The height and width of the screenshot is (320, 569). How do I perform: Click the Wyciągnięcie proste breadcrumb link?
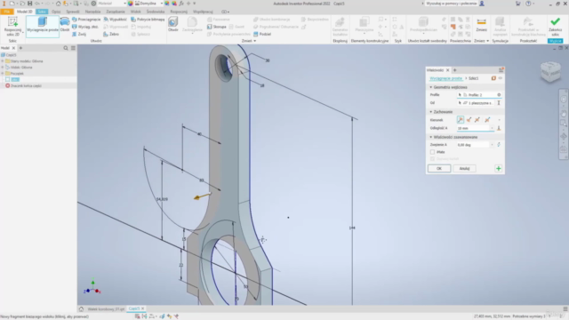click(446, 78)
